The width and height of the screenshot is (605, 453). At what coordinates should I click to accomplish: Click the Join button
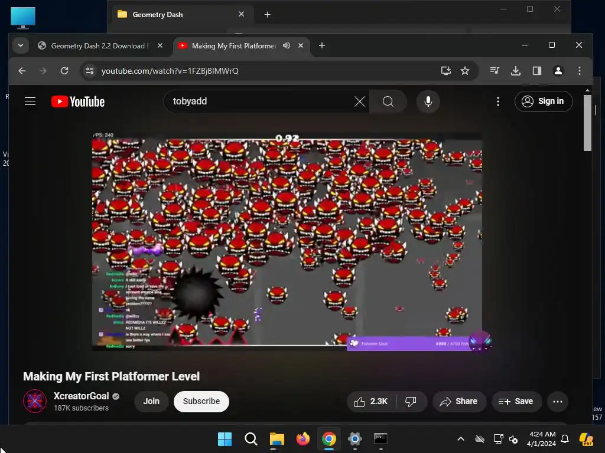point(151,401)
